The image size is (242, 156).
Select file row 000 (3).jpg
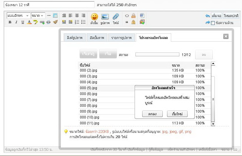[x=145, y=76]
